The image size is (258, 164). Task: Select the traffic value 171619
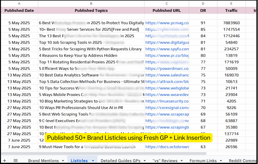coord(231,62)
